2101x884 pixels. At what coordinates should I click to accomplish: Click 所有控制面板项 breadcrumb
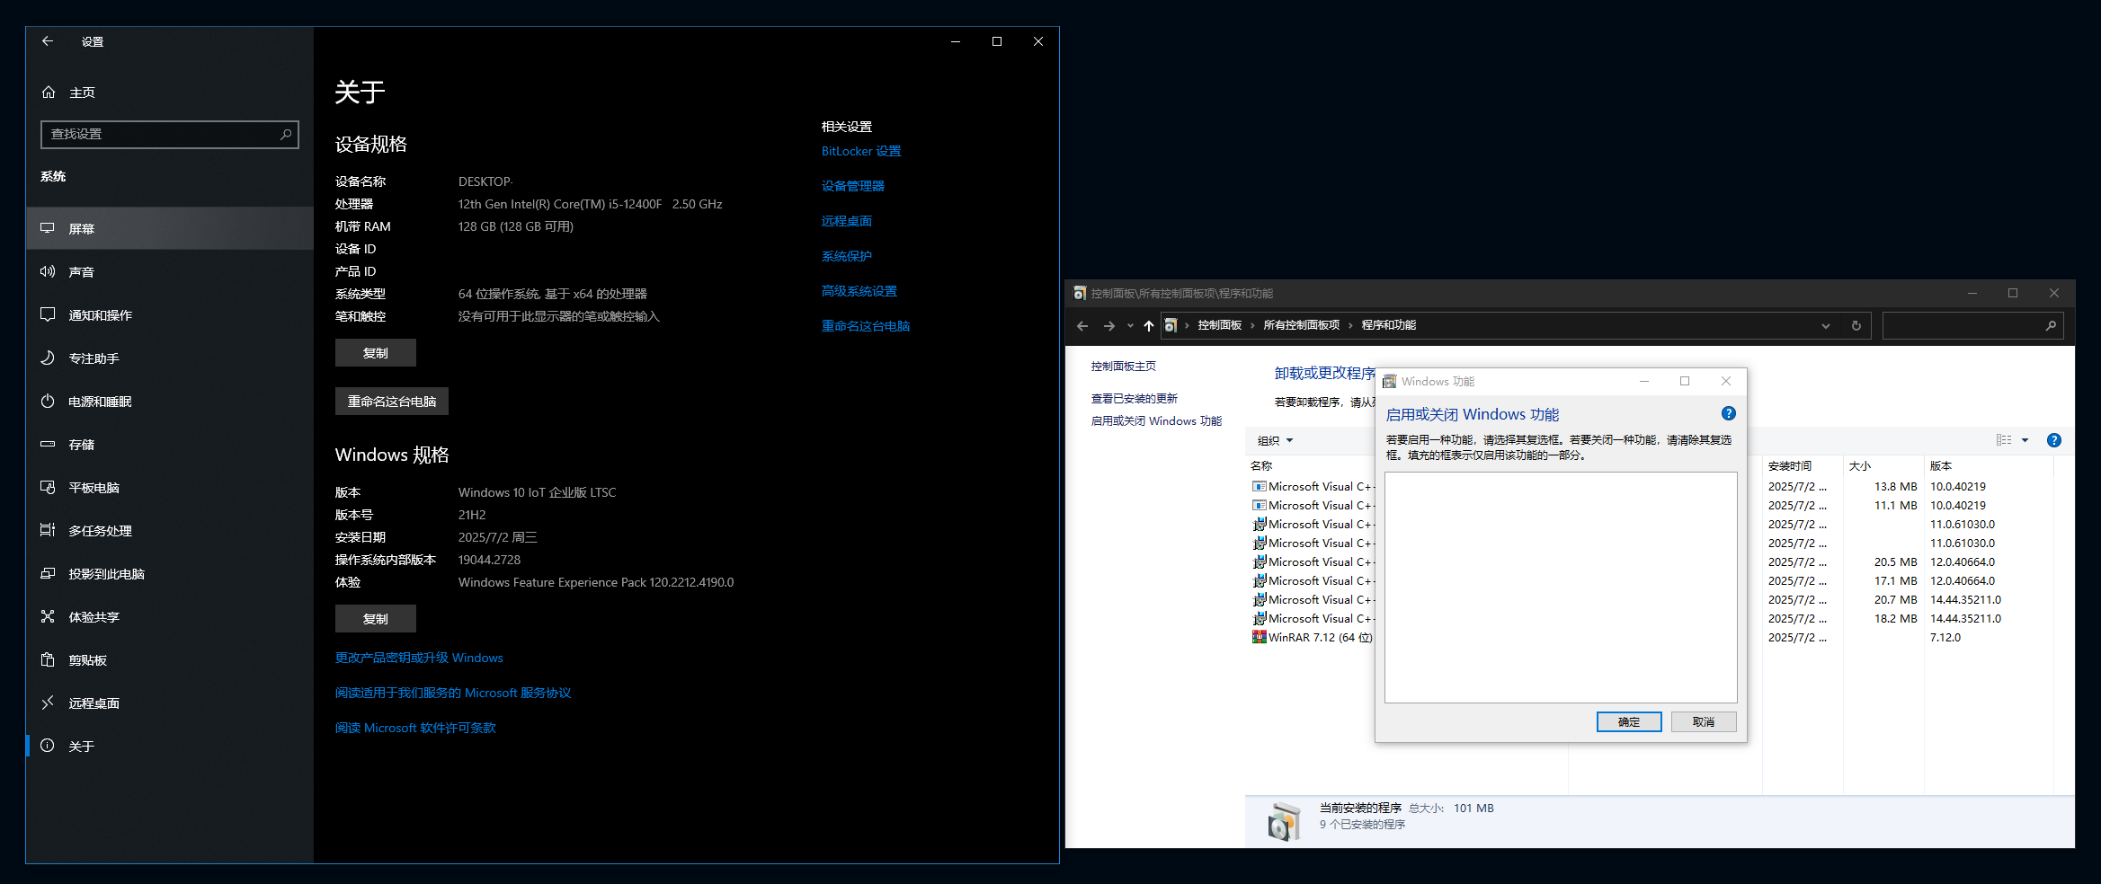click(1302, 325)
